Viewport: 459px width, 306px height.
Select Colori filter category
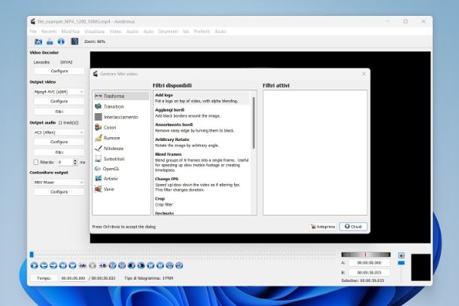pyautogui.click(x=121, y=127)
